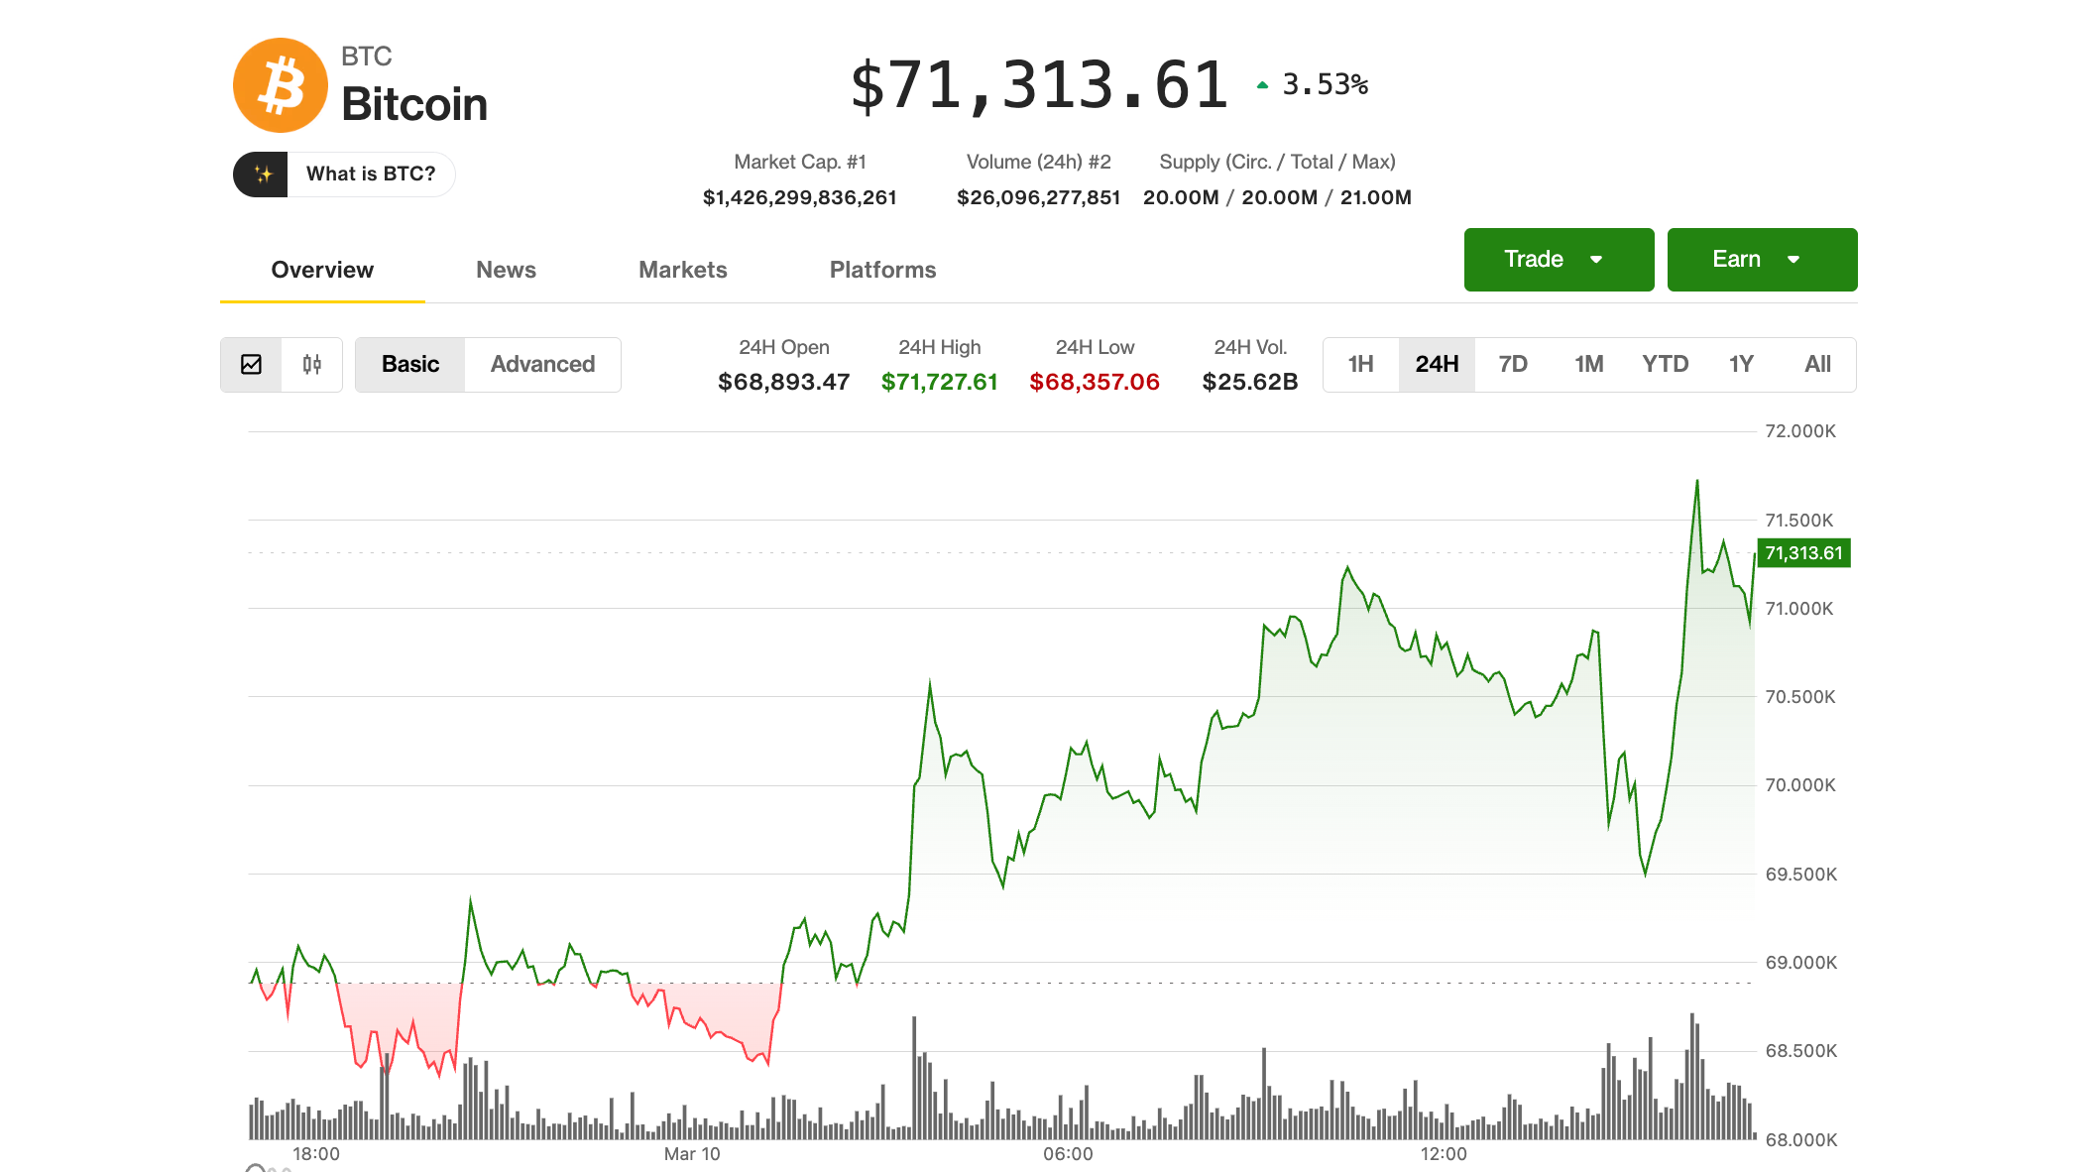This screenshot has height=1172, width=2082.
Task: Click the green up-arrow beside 3.53%
Action: click(x=1261, y=83)
